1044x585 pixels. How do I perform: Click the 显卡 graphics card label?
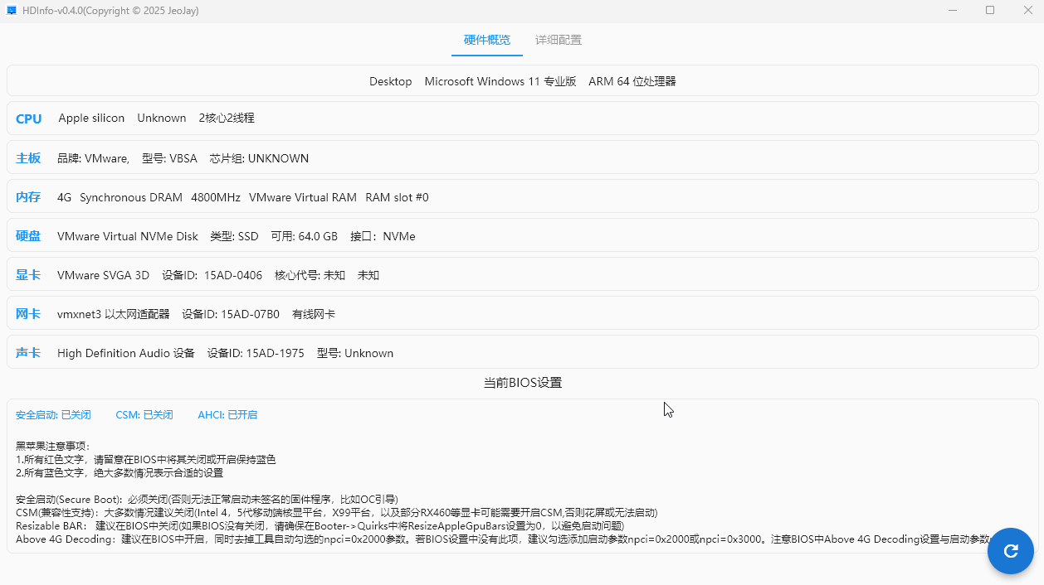point(28,275)
